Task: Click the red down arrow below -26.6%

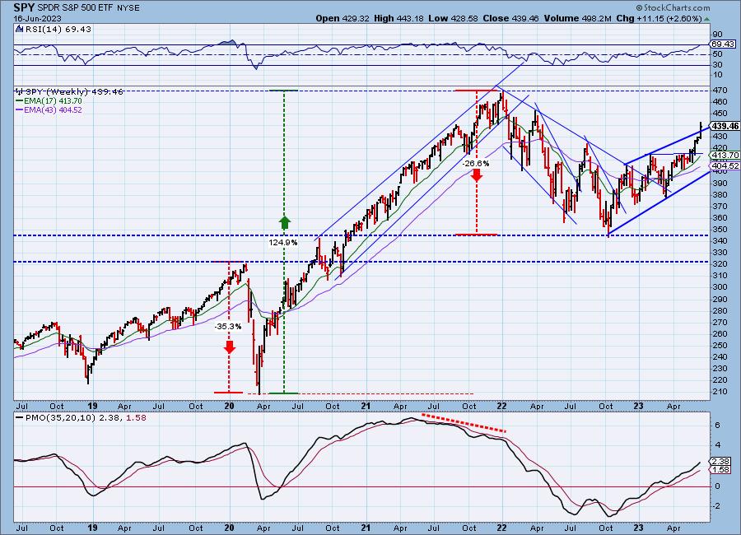Action: pos(477,175)
